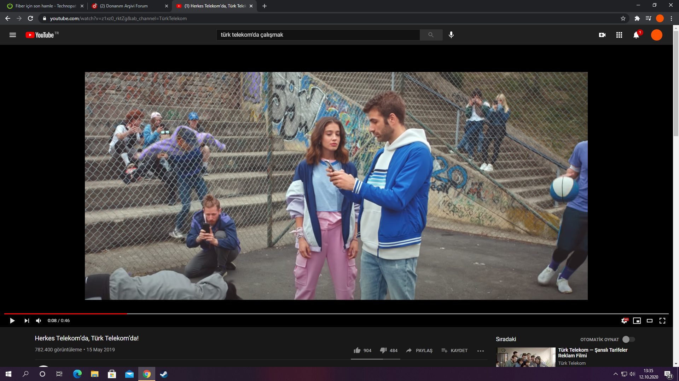Open a new browser tab
The height and width of the screenshot is (381, 679).
click(x=265, y=6)
